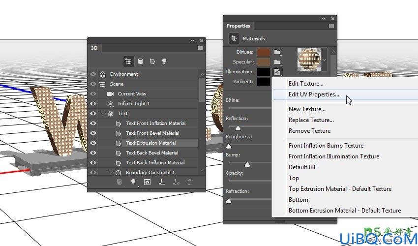Collapse the 3D panel with double arrows
Viewport: 418px width, 246px height.
point(192,40)
